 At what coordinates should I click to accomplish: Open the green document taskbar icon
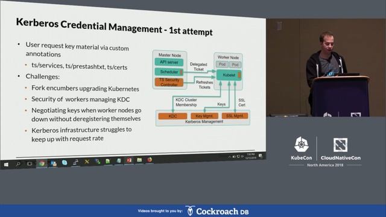108,161
